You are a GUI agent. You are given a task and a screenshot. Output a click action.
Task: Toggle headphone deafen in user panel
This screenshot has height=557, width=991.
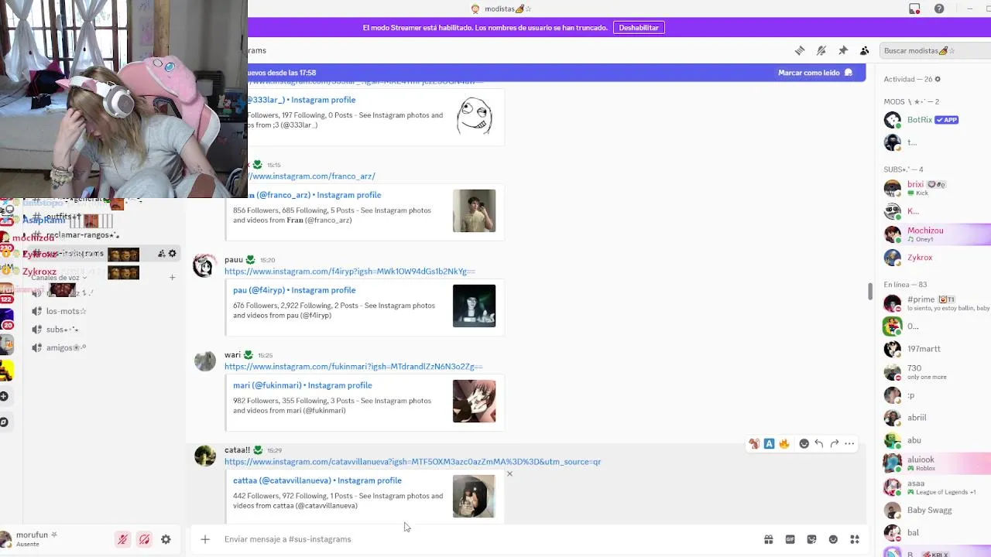tap(144, 540)
